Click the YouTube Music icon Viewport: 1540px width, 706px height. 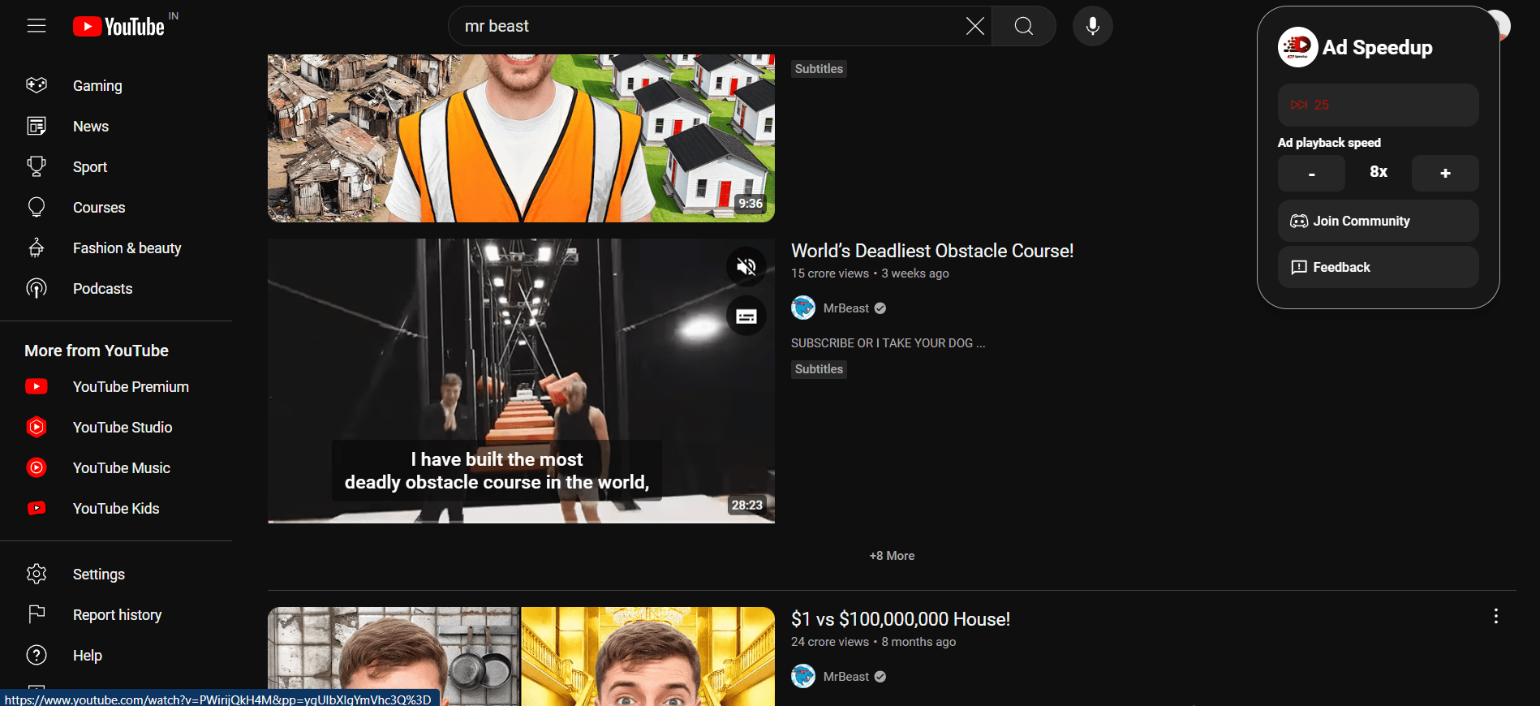37,467
